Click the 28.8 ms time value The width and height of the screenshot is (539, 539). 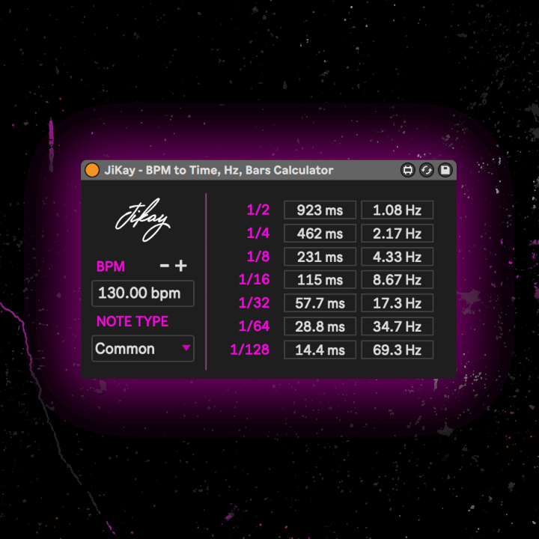coord(320,326)
